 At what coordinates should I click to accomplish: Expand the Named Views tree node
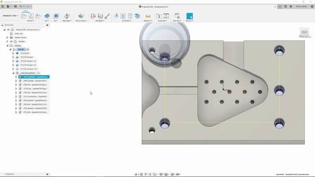click(7, 38)
